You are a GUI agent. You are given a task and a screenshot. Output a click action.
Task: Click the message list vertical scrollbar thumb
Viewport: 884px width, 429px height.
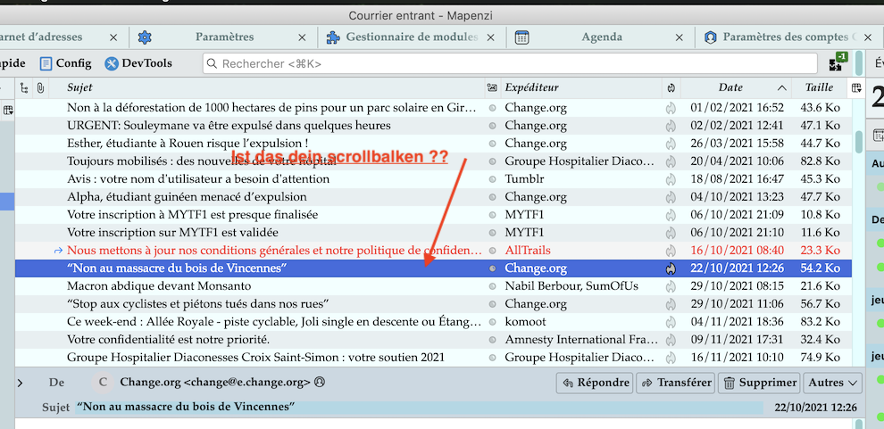tap(859, 142)
